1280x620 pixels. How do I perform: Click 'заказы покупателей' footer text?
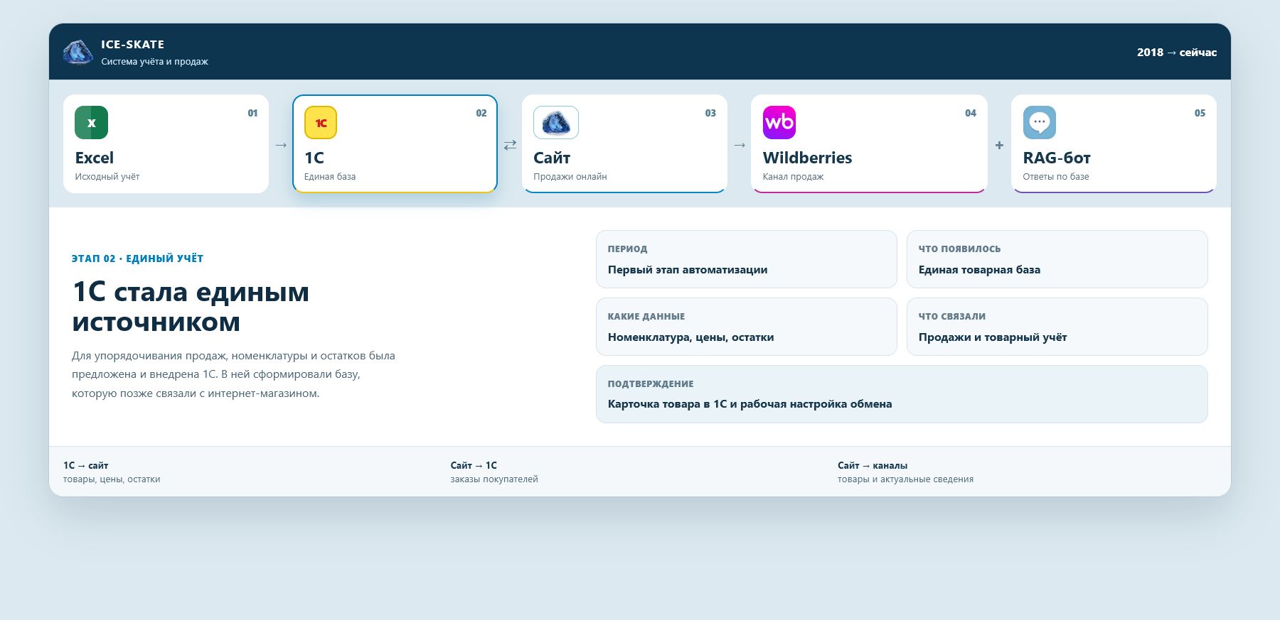click(x=494, y=479)
